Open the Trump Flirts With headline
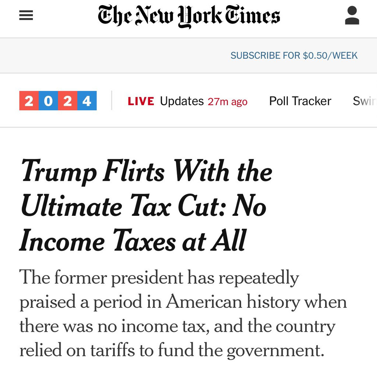The width and height of the screenshot is (377, 370). (147, 205)
